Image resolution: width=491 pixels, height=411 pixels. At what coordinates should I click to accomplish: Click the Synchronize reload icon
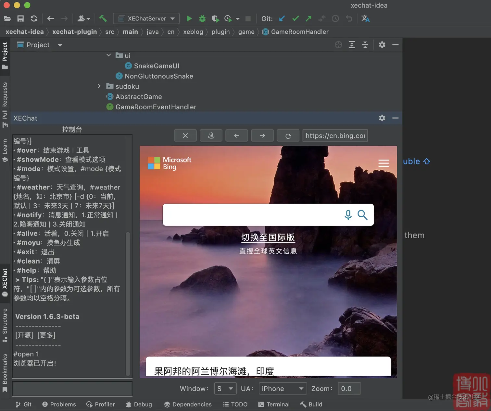click(x=34, y=18)
